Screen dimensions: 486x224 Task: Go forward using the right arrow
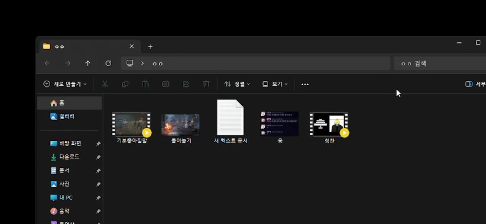pos(68,63)
